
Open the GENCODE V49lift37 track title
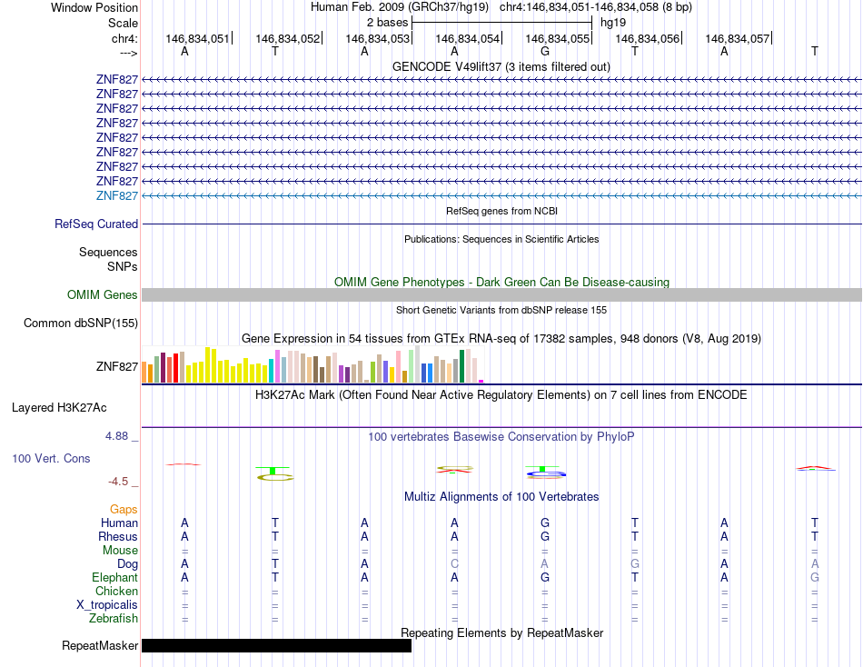pos(501,66)
